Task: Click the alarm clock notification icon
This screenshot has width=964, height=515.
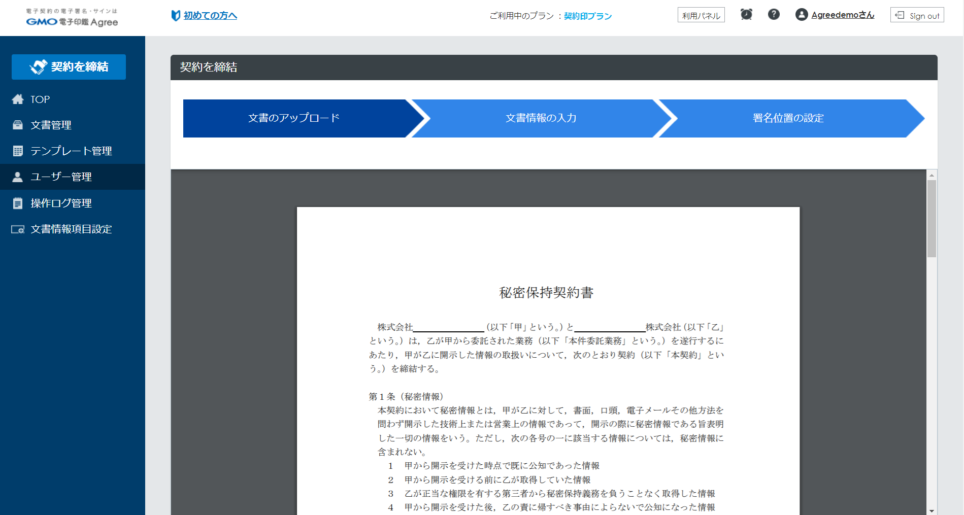Action: pos(746,15)
